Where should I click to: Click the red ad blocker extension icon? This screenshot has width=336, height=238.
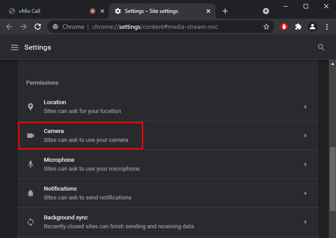point(285,27)
